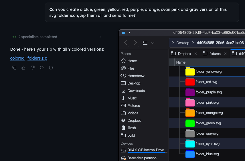Copy the assistant response
245x161 pixels.
(x=14, y=68)
